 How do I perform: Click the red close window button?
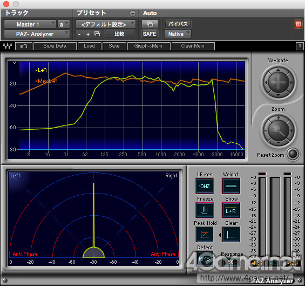click(x=6, y=4)
